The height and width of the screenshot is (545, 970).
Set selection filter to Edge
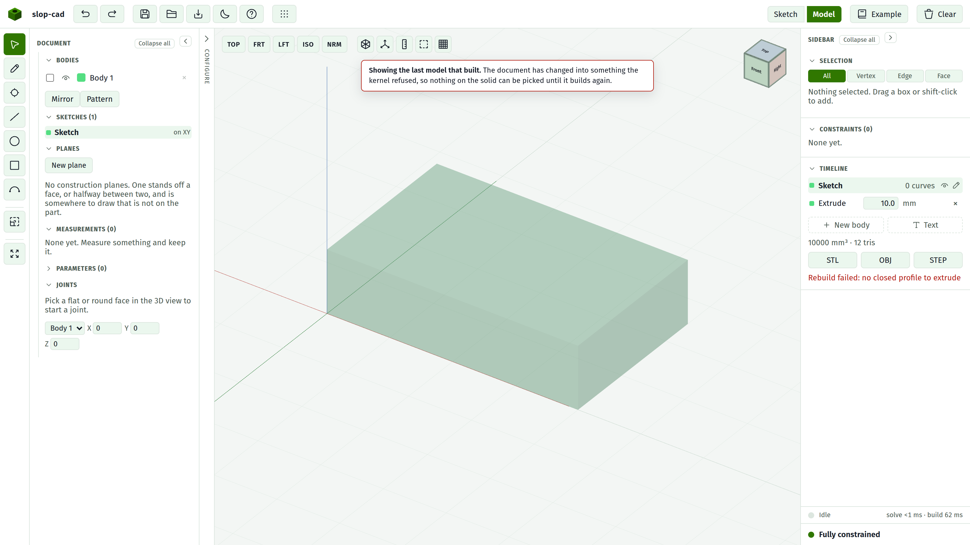click(905, 76)
